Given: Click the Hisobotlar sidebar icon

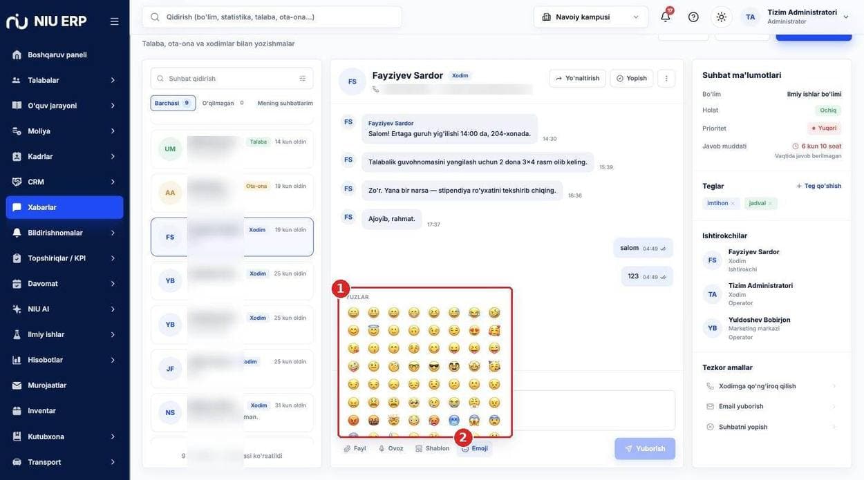Looking at the screenshot, I should coord(17,360).
